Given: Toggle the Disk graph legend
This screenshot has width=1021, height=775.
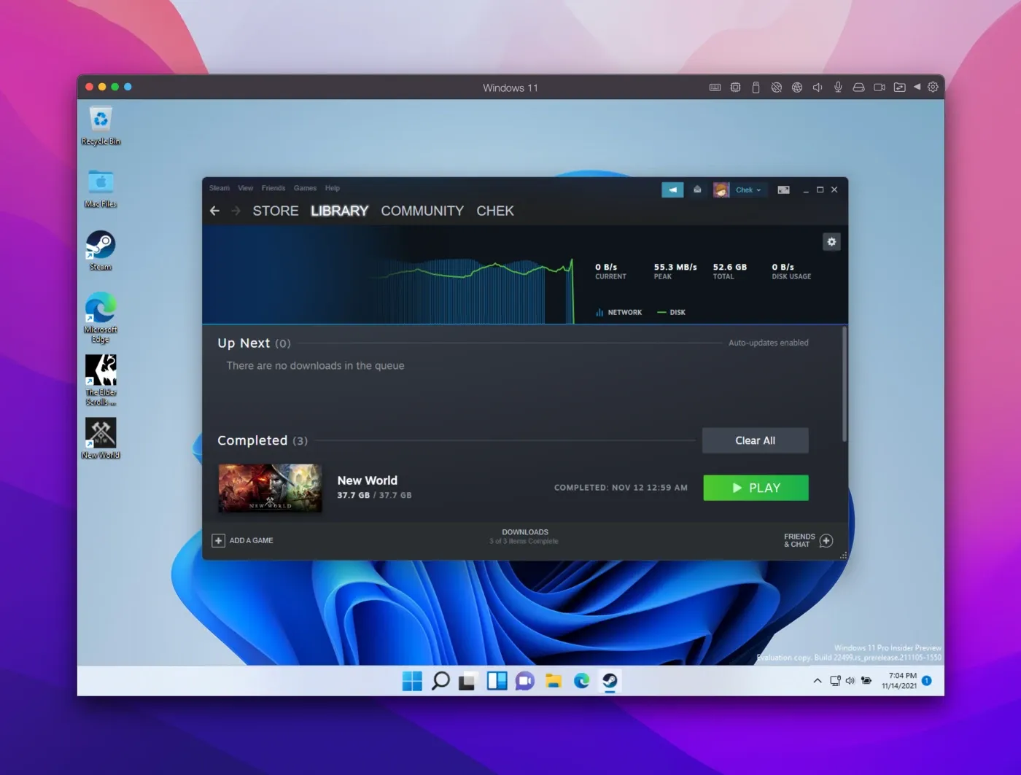Looking at the screenshot, I should [x=671, y=312].
